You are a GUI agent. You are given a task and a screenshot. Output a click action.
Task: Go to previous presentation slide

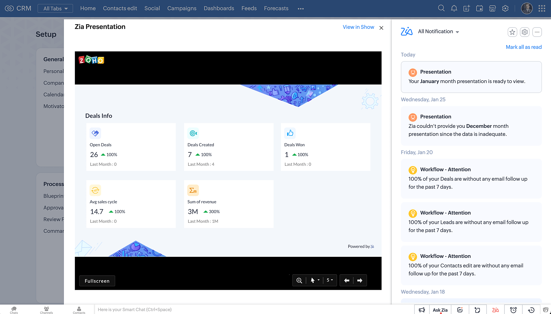(x=347, y=280)
